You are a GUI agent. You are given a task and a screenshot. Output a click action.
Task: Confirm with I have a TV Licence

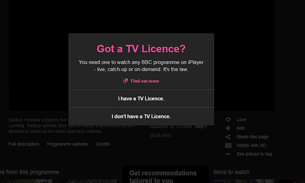pos(141,99)
